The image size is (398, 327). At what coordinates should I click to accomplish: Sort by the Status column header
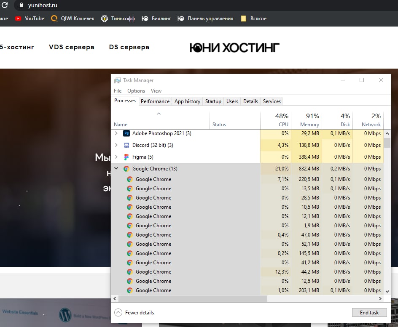pyautogui.click(x=235, y=120)
